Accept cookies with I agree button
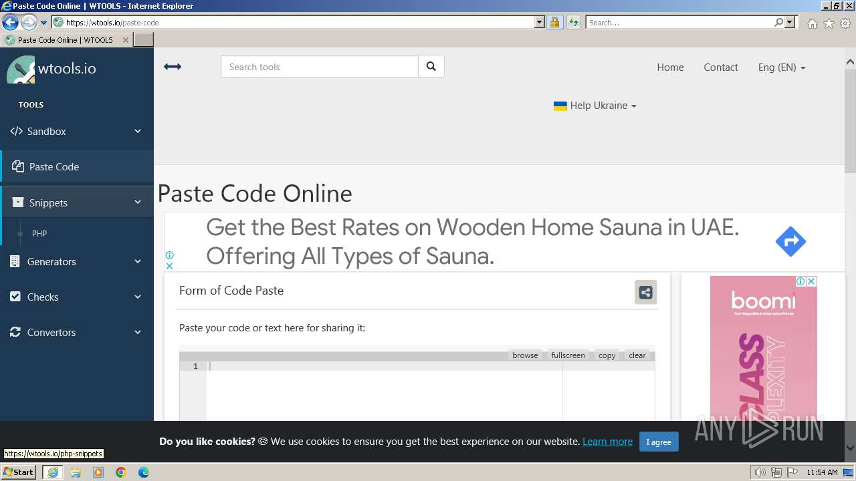856x481 pixels. click(659, 442)
